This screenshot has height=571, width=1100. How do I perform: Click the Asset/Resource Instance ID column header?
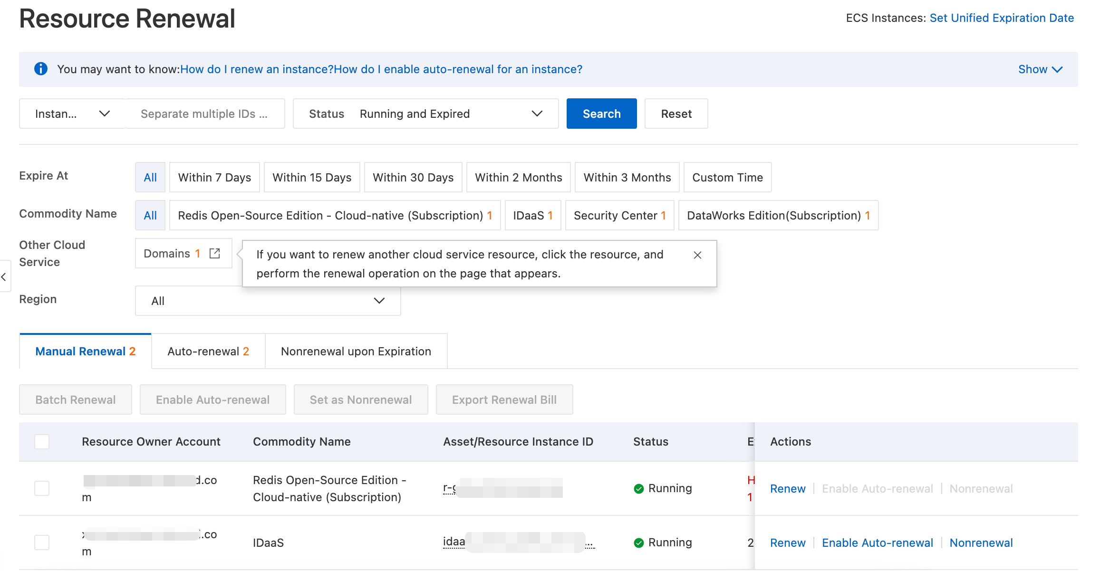(518, 442)
